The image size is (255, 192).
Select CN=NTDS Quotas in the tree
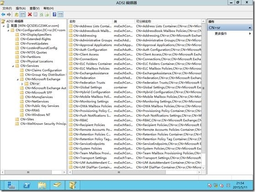click(x=33, y=53)
